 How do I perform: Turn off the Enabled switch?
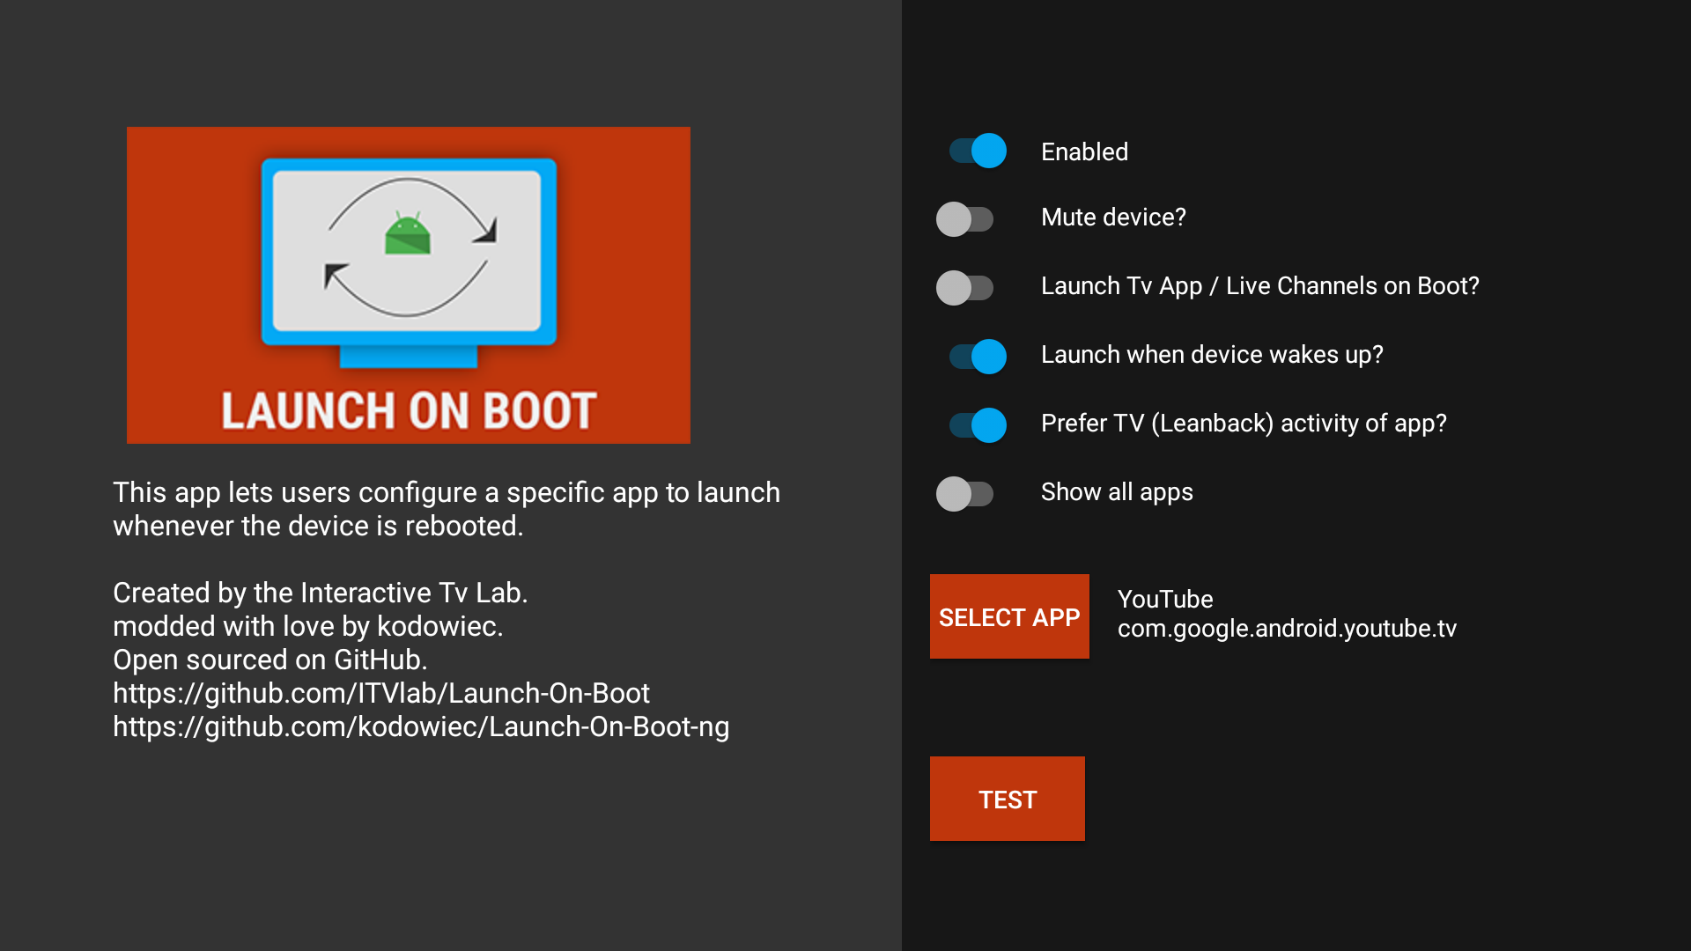(978, 151)
